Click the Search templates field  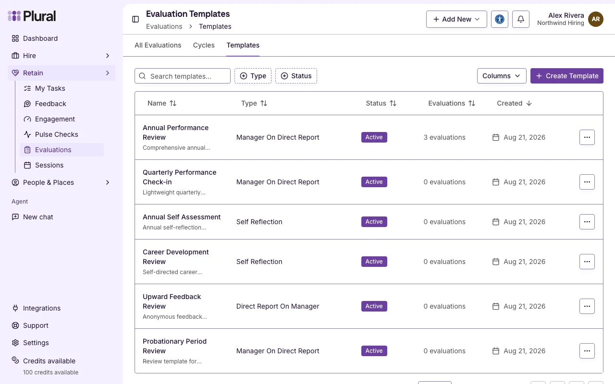coord(183,76)
